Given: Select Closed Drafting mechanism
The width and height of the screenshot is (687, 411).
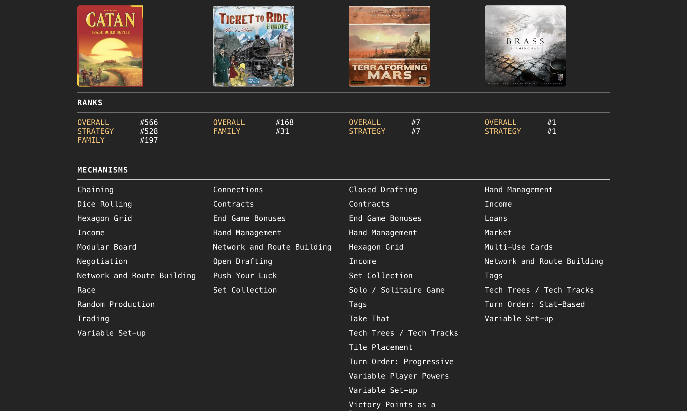Looking at the screenshot, I should click(383, 190).
